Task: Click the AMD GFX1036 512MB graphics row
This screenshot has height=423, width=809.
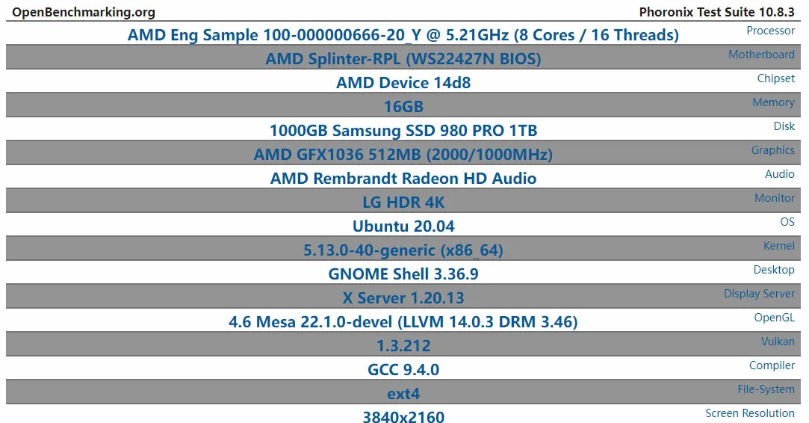Action: pos(403,153)
